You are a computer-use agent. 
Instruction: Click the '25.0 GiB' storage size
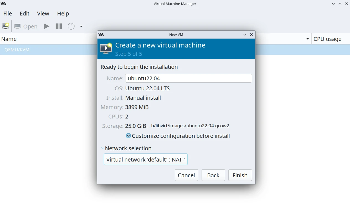click(x=136, y=126)
